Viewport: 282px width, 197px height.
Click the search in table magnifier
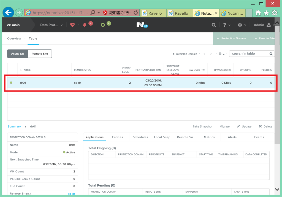point(271,54)
